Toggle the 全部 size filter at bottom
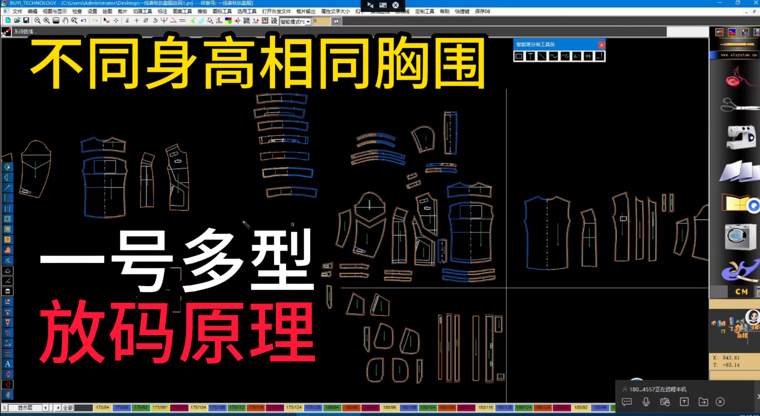Viewport: 760px width, 416px height. click(x=67, y=407)
